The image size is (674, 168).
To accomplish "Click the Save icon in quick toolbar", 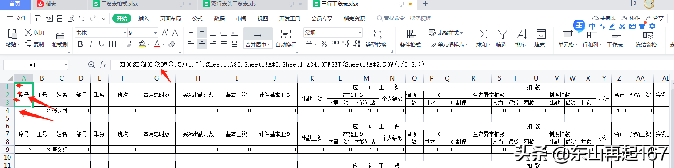I will pos(38,19).
